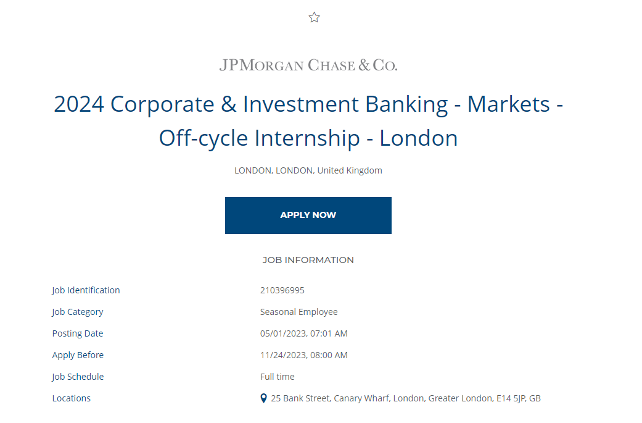The image size is (642, 423).
Task: Click the Locations label
Action: [72, 398]
